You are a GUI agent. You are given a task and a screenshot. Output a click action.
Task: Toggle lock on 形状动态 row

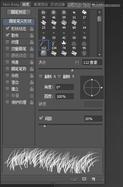coord(32,29)
